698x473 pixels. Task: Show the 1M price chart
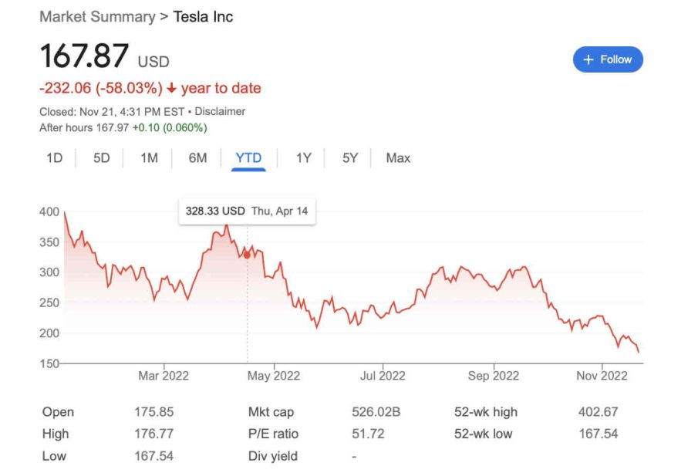point(149,158)
